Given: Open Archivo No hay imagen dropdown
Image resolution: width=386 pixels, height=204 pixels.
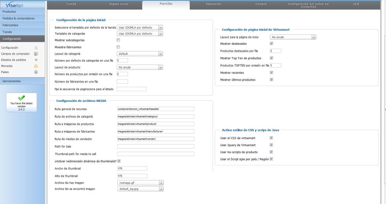Looking at the screenshot, I should tap(140, 183).
